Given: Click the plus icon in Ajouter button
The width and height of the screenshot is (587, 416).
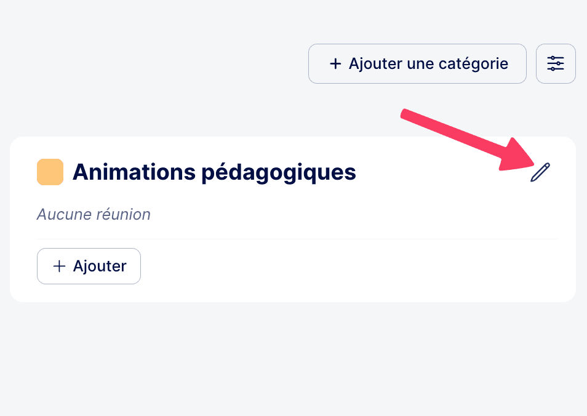Looking at the screenshot, I should pyautogui.click(x=59, y=266).
